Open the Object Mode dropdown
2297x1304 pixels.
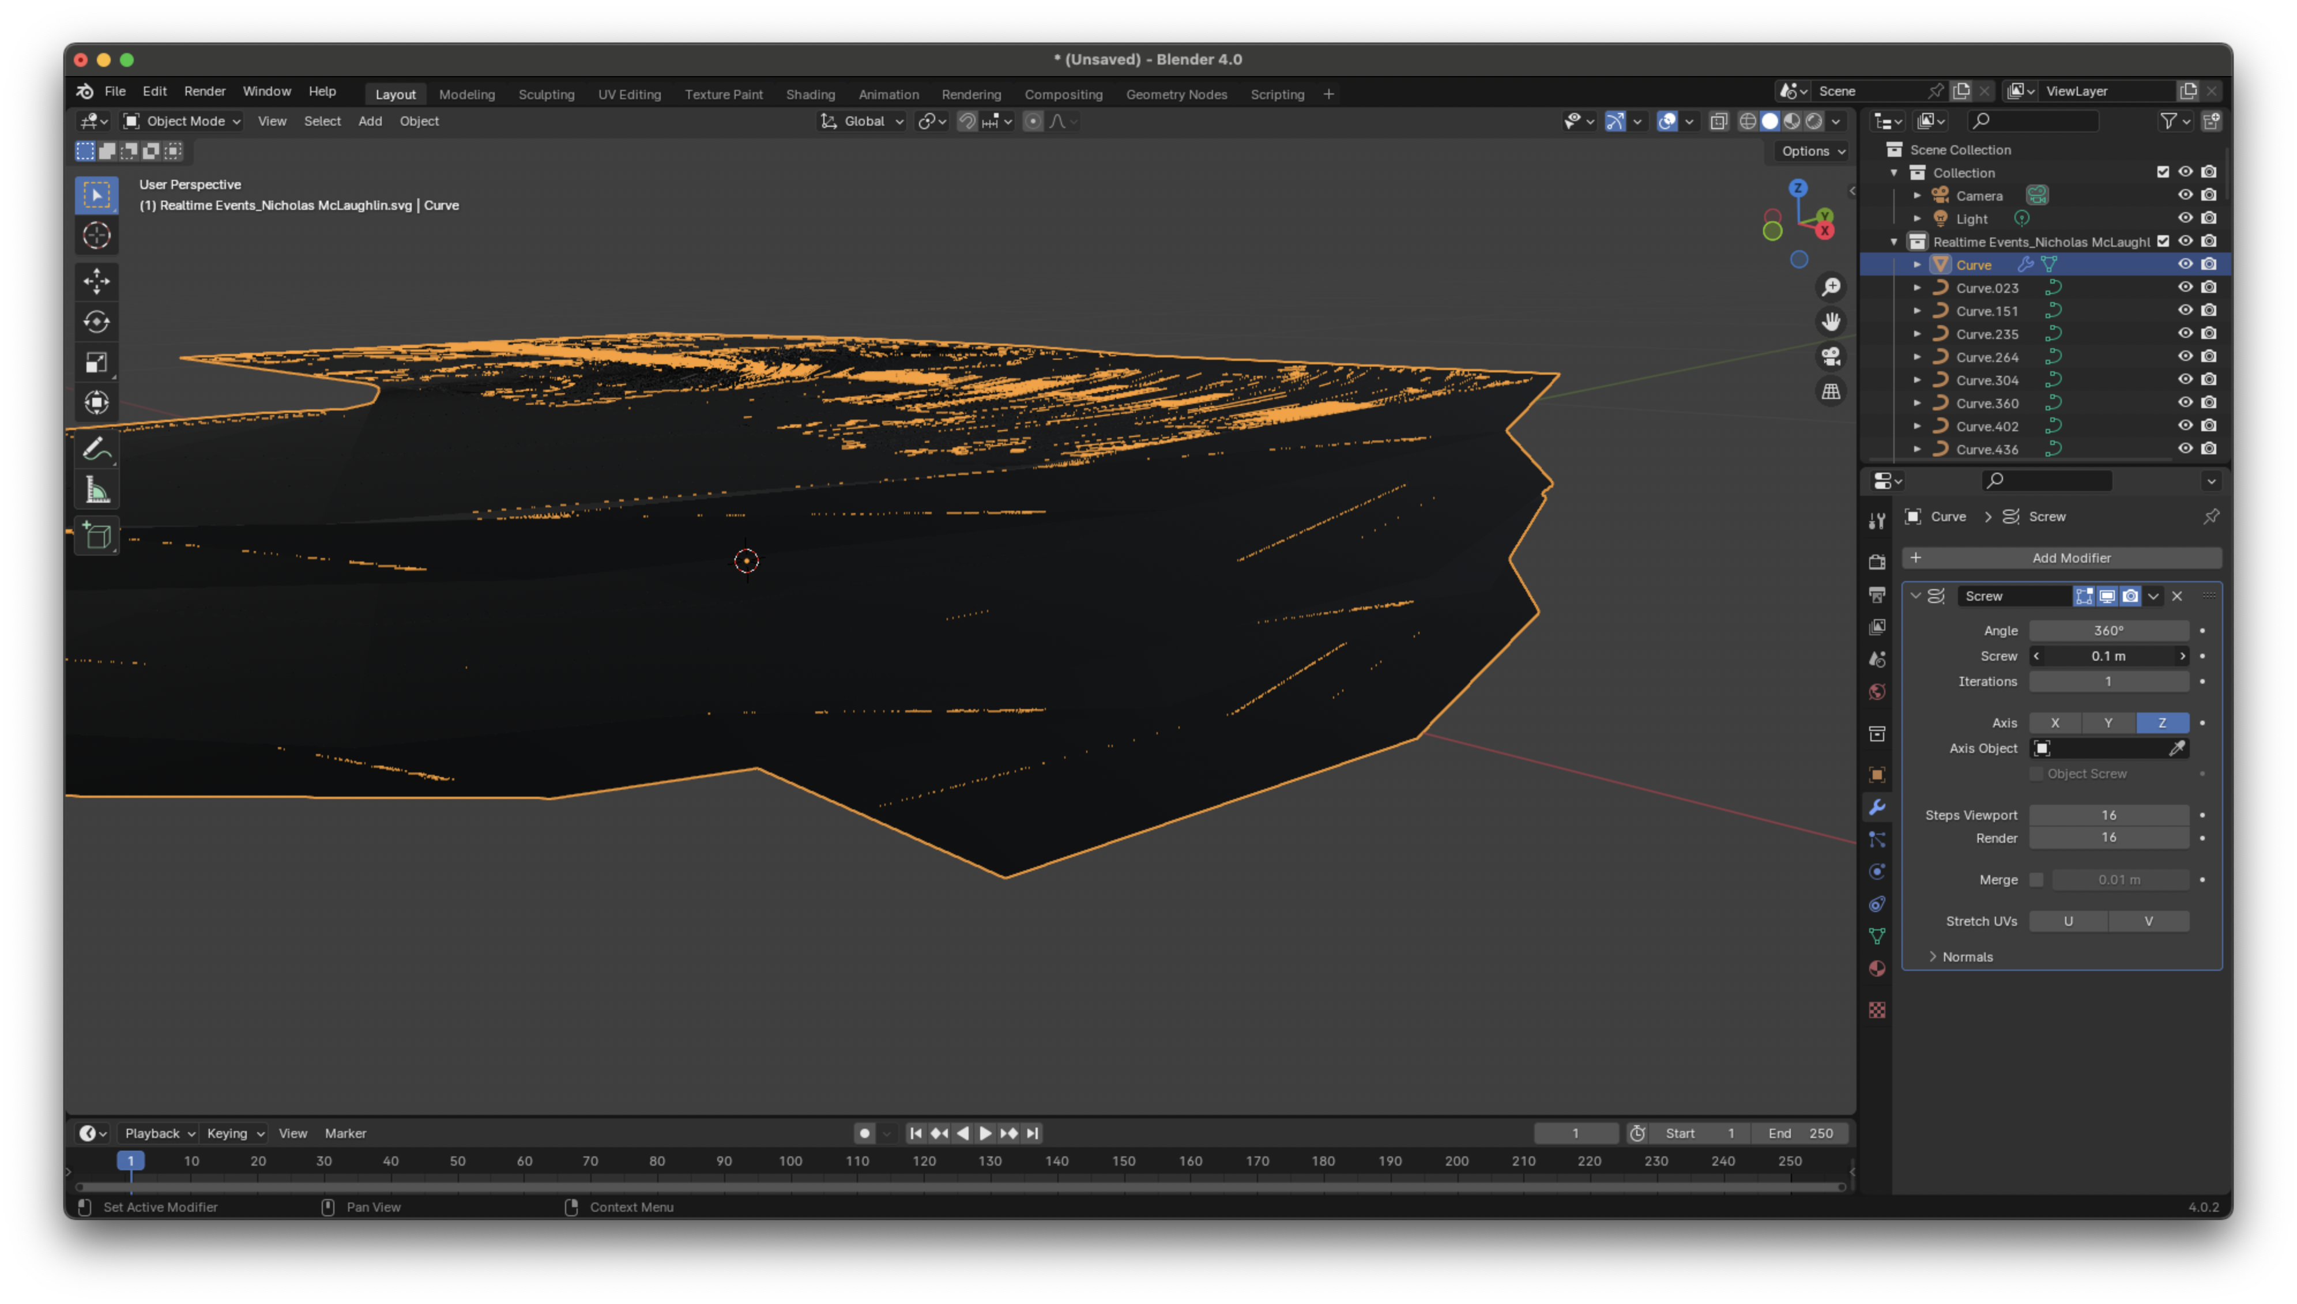(183, 121)
